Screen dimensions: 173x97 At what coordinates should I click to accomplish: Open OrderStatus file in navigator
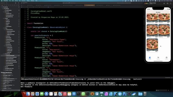pos(9,26)
